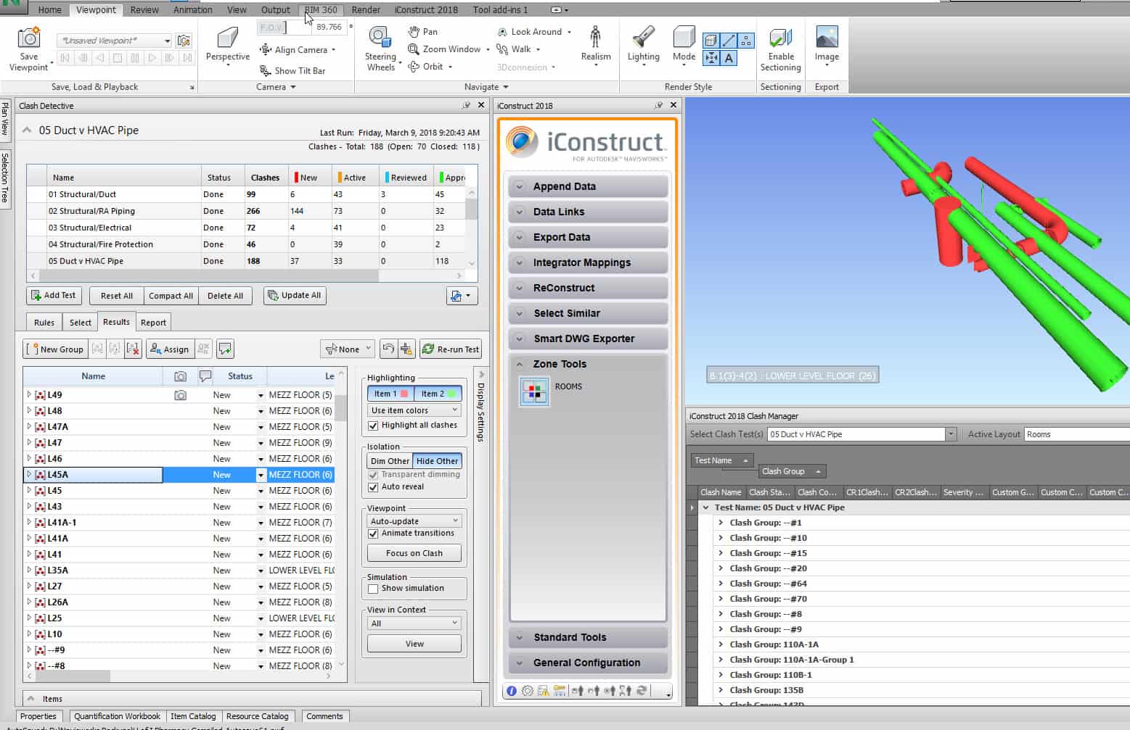Image resolution: width=1130 pixels, height=730 pixels.
Task: Select the Hide Other isolation toggle
Action: pyautogui.click(x=437, y=461)
